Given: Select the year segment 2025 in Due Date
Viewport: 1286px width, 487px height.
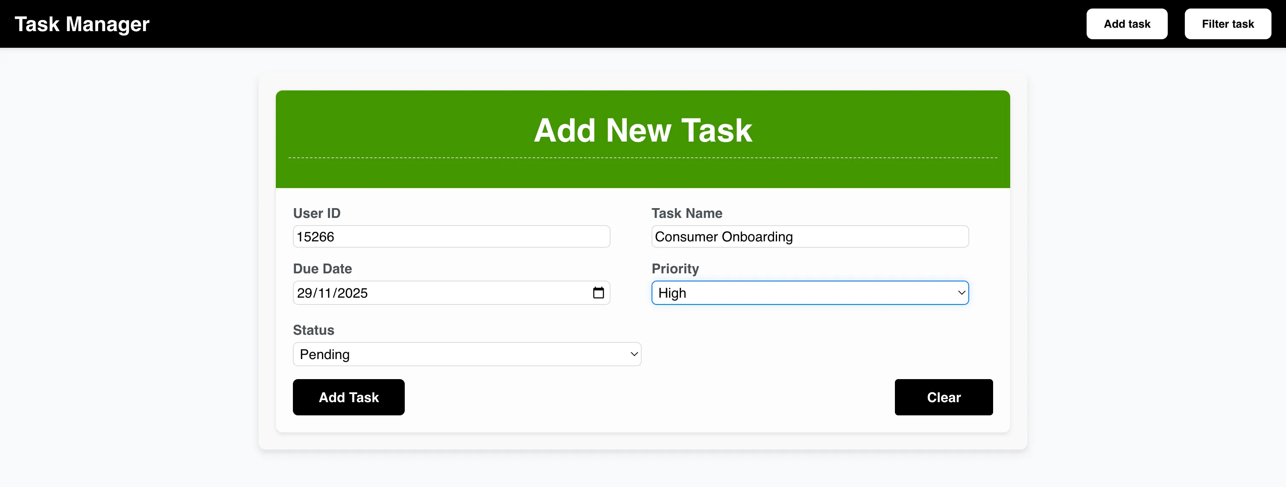Looking at the screenshot, I should point(352,293).
